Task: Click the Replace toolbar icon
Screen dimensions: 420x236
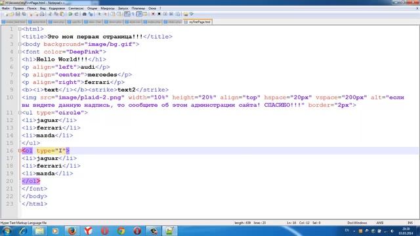Action: point(91,14)
